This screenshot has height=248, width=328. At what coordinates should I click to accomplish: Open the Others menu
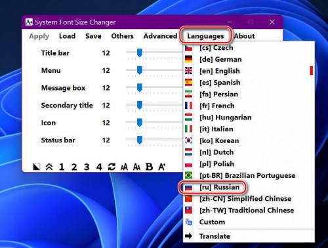(123, 36)
